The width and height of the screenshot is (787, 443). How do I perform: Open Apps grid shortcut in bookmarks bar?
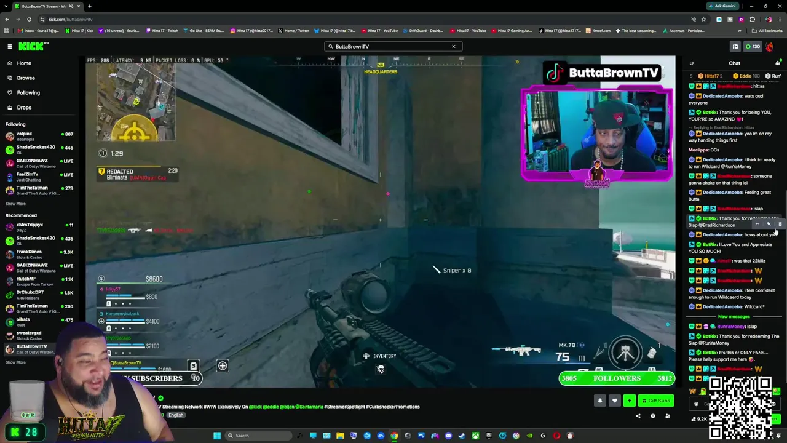7,31
